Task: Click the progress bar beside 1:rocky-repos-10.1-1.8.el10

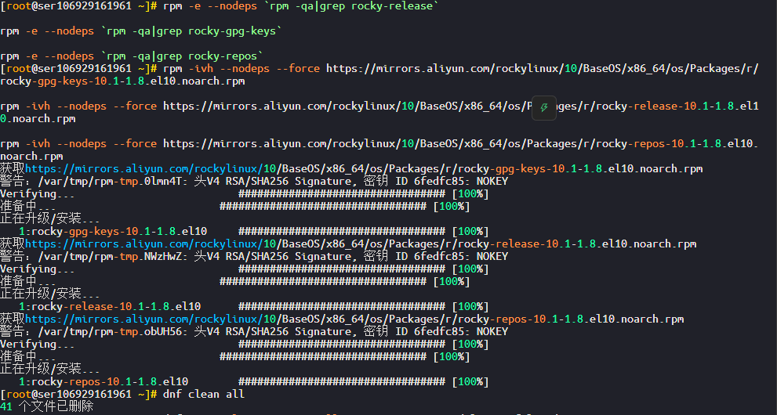Action: tap(341, 382)
